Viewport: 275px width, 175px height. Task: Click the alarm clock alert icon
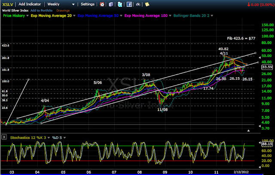coord(102,4)
